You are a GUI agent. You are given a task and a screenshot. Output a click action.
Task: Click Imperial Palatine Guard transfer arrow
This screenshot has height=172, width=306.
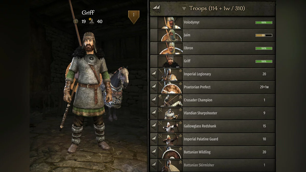(154, 139)
